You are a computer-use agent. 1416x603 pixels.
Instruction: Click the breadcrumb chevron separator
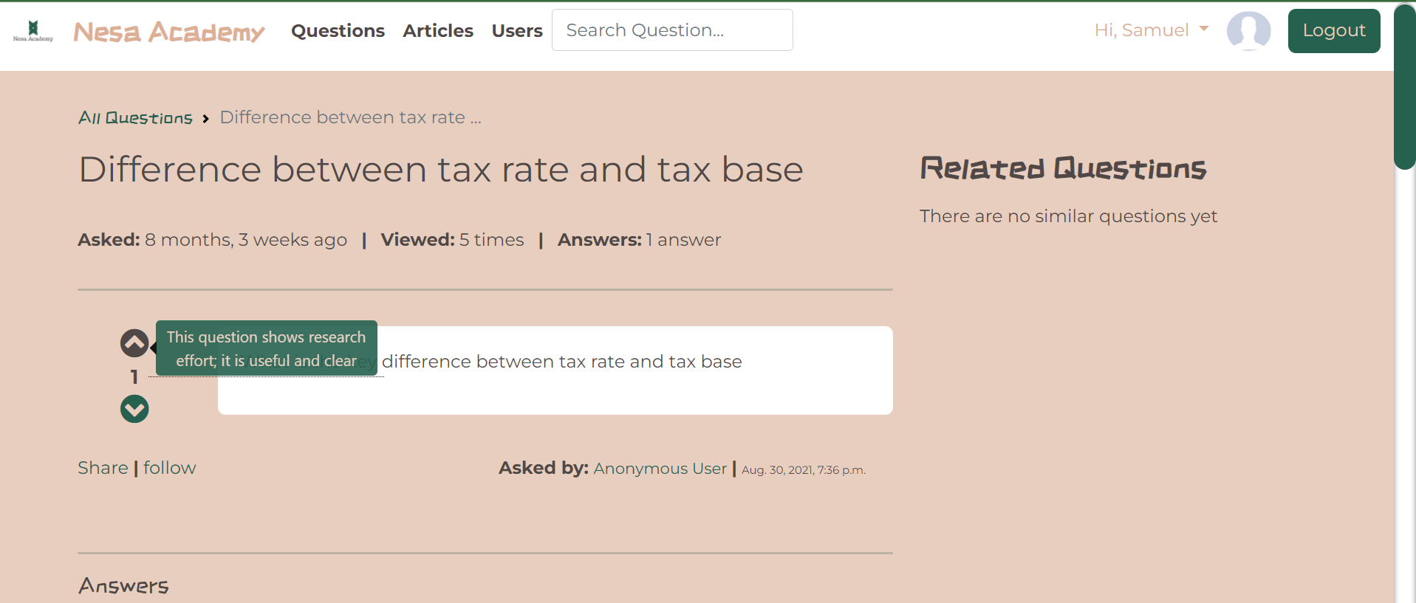point(205,118)
